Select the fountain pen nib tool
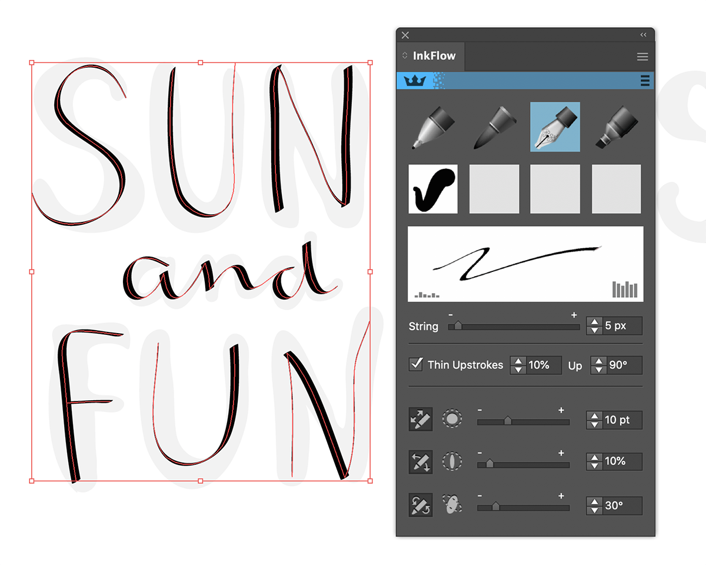Viewport: 706px width, 565px height. 554,125
